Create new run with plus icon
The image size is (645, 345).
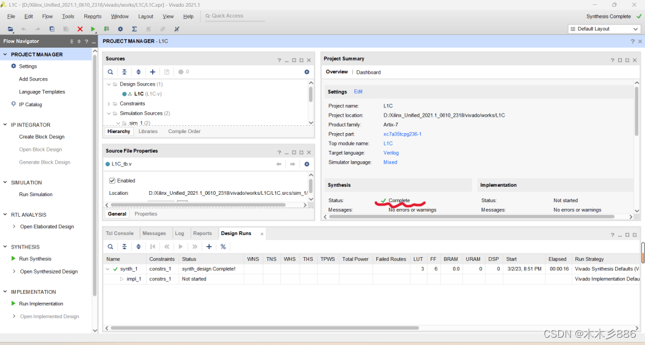[x=209, y=247]
